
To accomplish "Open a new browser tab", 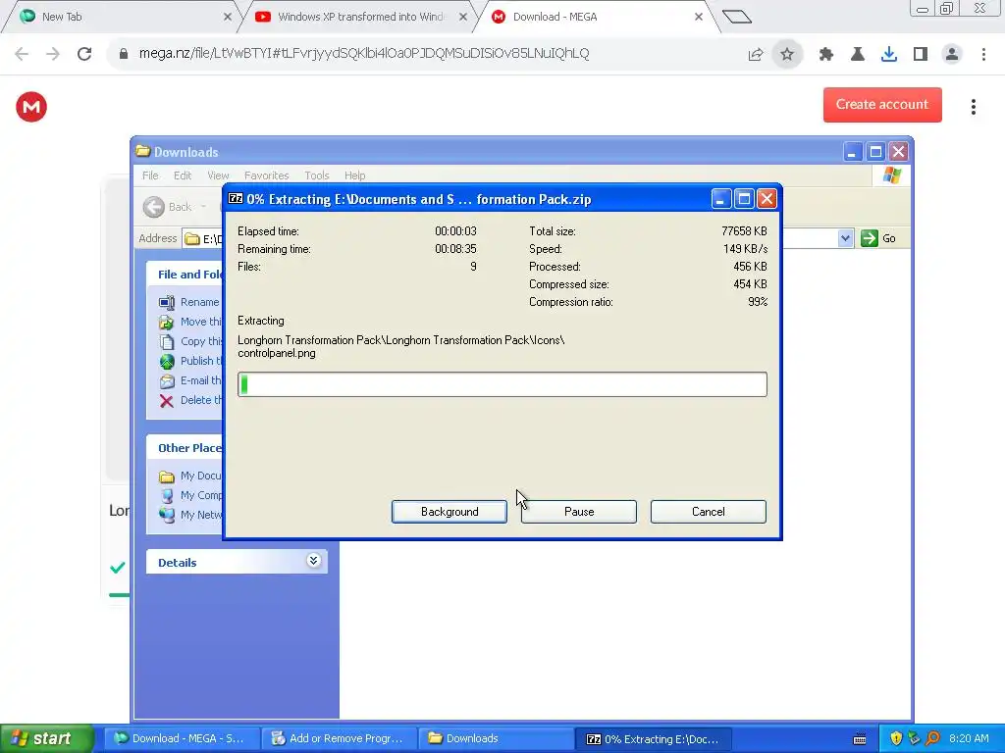I will 736,17.
